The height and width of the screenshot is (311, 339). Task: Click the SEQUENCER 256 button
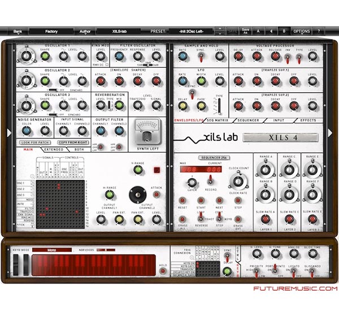coord(214,158)
